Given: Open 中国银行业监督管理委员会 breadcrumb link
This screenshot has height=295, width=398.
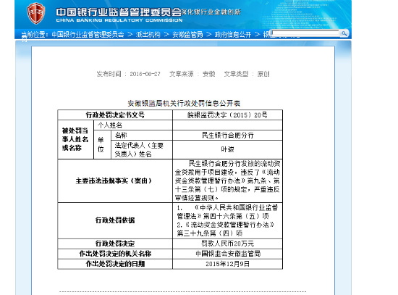Looking at the screenshot, I should tap(88, 34).
